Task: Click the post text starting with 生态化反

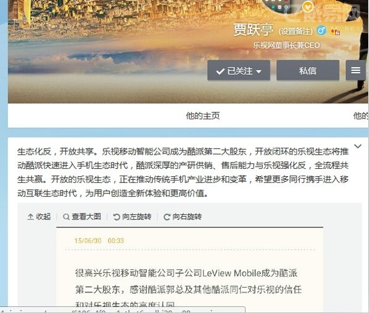Action: [x=183, y=173]
